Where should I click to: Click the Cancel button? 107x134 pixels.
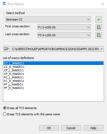point(71,128)
